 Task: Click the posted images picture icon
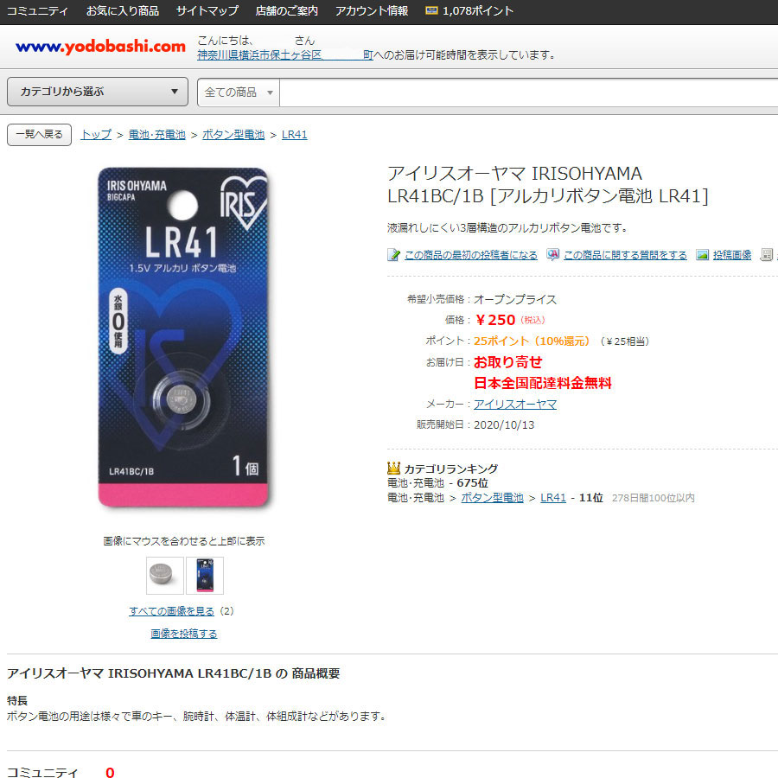pyautogui.click(x=702, y=255)
